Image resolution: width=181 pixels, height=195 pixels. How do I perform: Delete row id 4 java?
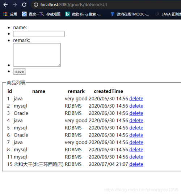[136, 121]
